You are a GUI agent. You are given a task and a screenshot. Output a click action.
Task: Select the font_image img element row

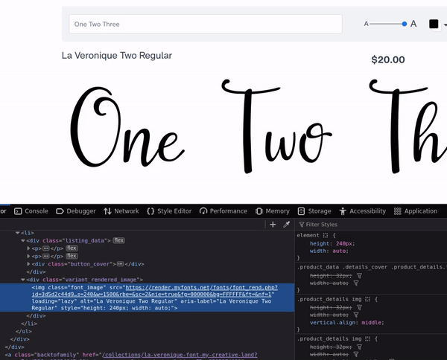[x=147, y=298]
